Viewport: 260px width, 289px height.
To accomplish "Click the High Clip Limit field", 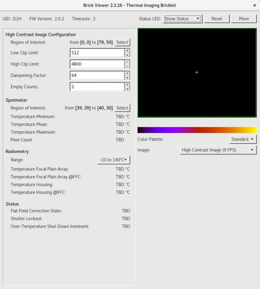I will click(97, 64).
